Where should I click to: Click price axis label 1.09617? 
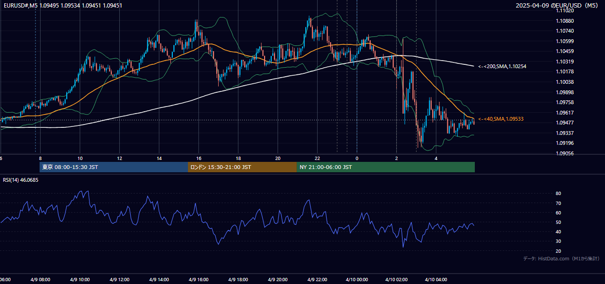(565, 113)
